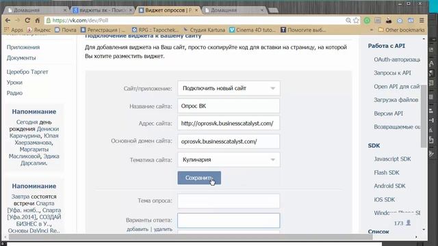
Task: Open Приложения in the left menu
Action: pyautogui.click(x=23, y=47)
